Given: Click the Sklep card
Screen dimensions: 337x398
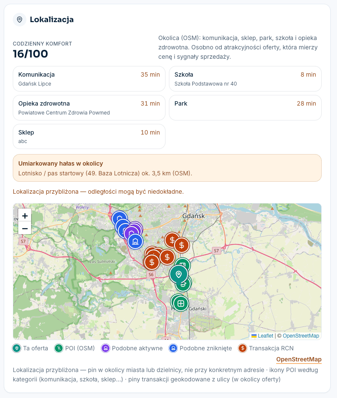Looking at the screenshot, I should click(89, 136).
